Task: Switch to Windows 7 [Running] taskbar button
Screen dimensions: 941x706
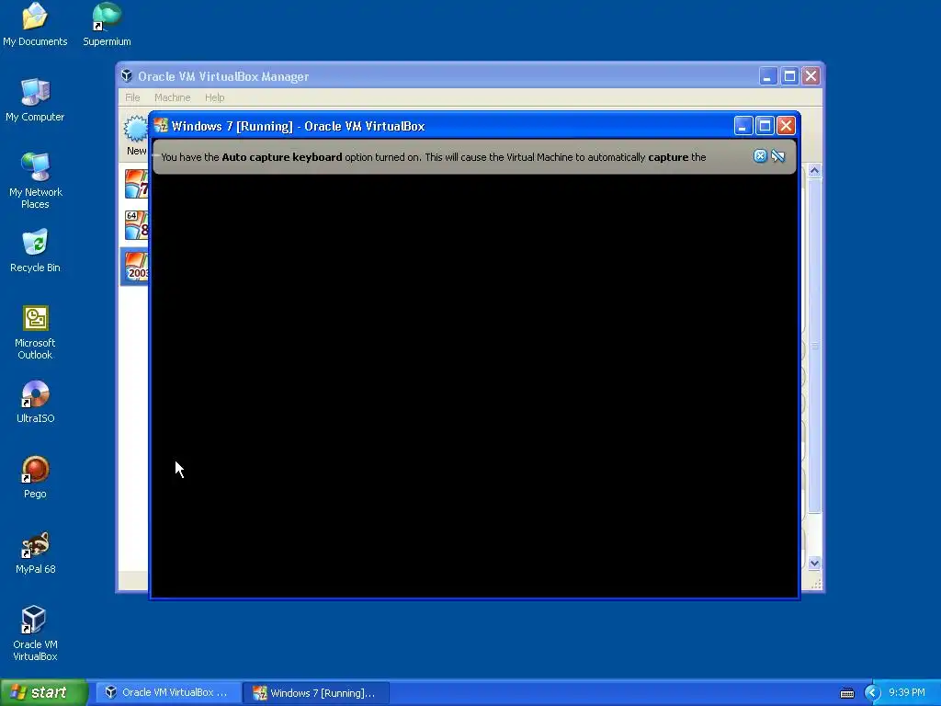Action: (x=316, y=692)
